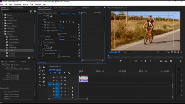
Task: Play the sequence in Program Monitor
Action: 146,61
